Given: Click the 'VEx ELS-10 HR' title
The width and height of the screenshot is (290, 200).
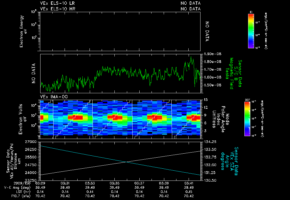Looking at the screenshot, I should pos(57,9).
